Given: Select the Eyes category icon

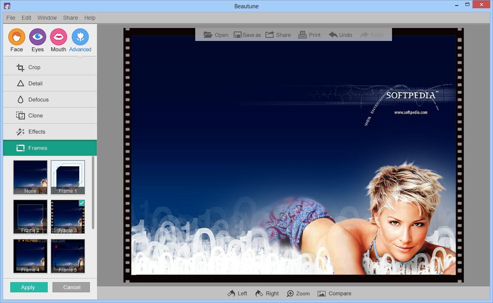Looking at the screenshot, I should [37, 37].
